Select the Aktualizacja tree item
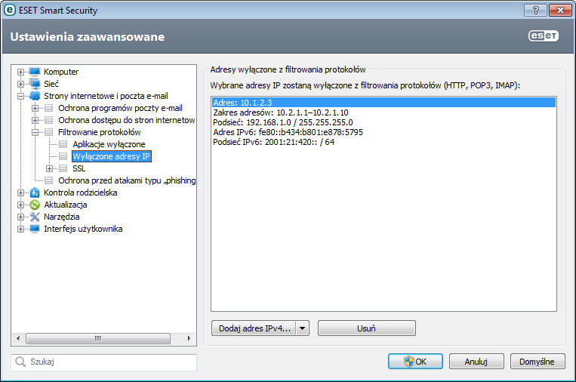 [x=66, y=205]
